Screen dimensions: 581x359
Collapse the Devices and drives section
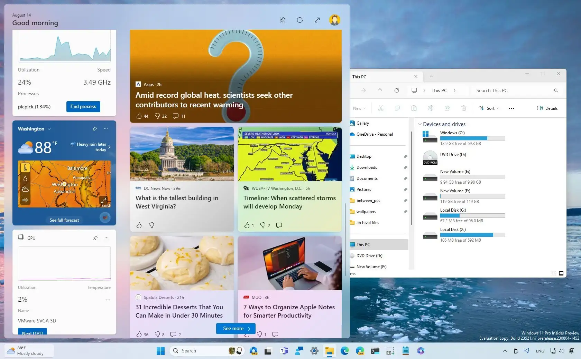(419, 124)
